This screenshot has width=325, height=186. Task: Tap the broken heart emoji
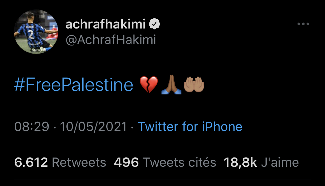coord(149,85)
